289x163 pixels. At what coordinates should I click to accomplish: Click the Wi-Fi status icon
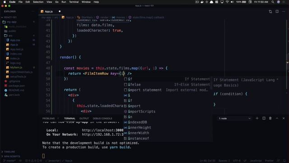[x=227, y=2]
